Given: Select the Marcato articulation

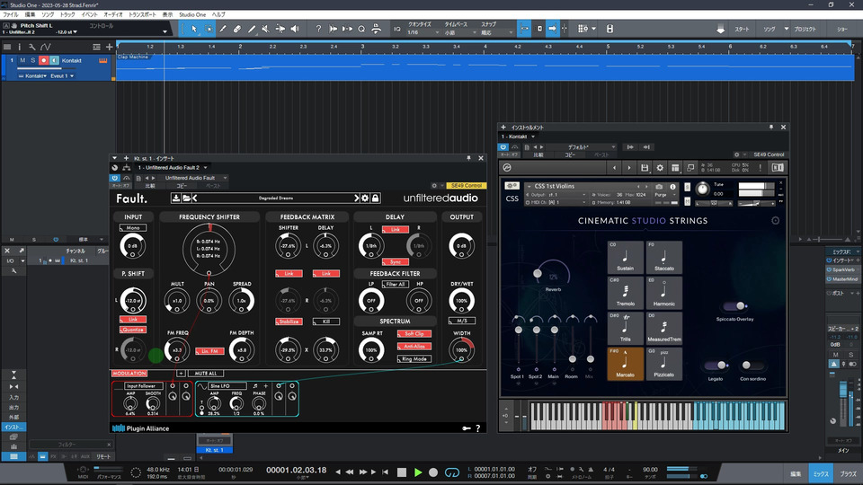Looking at the screenshot, I should [x=625, y=364].
